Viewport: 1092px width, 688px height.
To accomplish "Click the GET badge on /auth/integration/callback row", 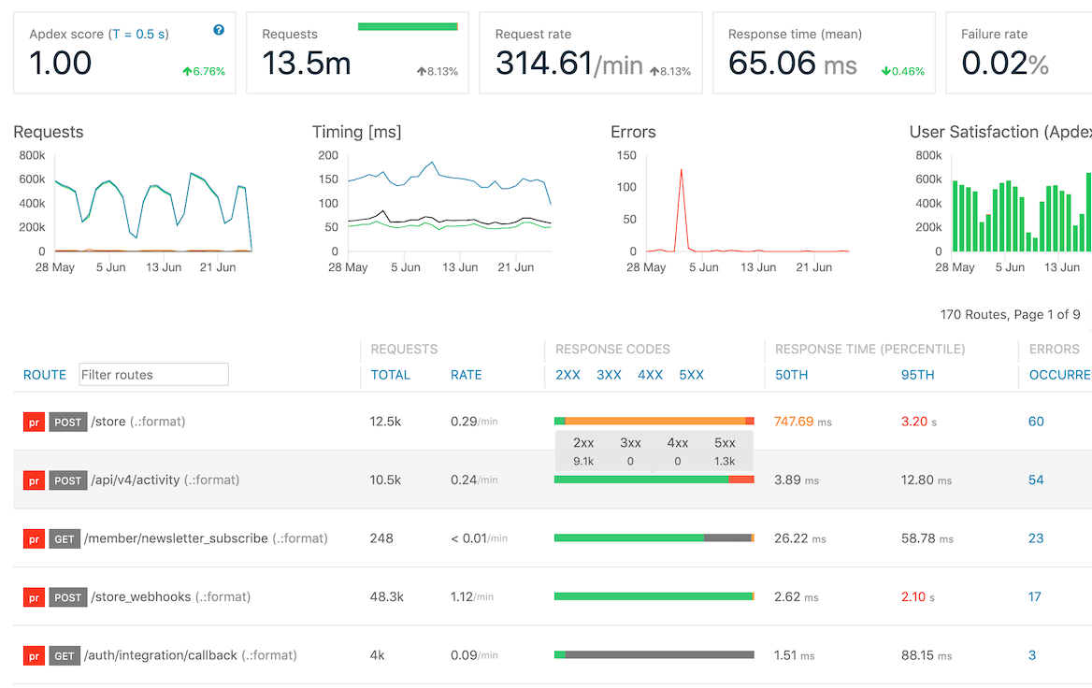I will [65, 656].
